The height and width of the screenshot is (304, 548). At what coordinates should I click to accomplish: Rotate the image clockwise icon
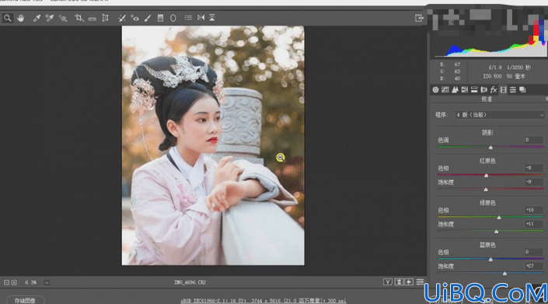click(212, 17)
